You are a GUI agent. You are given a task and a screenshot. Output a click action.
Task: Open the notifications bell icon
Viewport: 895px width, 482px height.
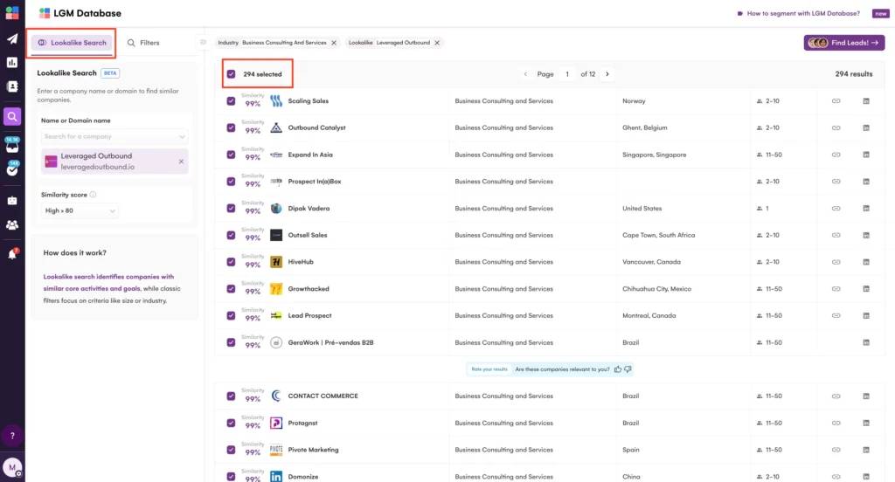click(x=12, y=254)
